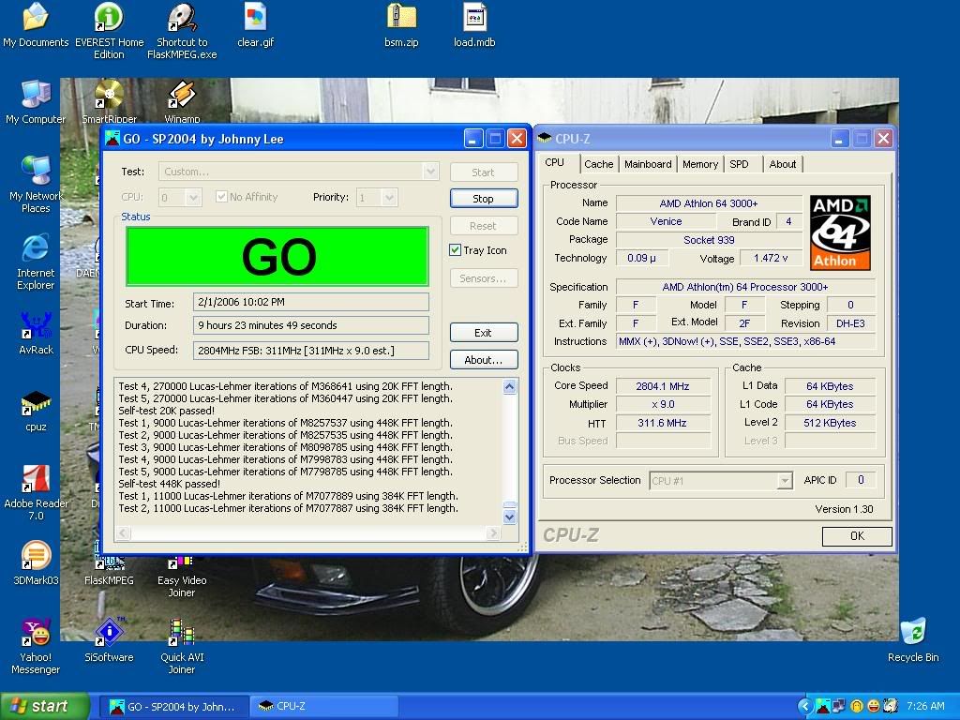Screen dimensions: 960x720
Task: Click the Start button in SP2004
Action: coord(484,172)
